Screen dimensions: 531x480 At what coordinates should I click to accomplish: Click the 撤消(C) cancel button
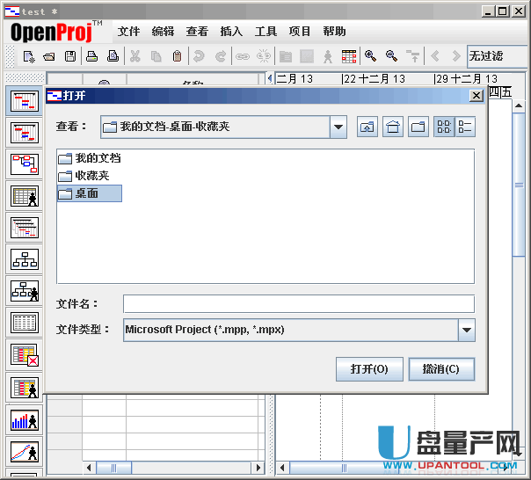440,368
